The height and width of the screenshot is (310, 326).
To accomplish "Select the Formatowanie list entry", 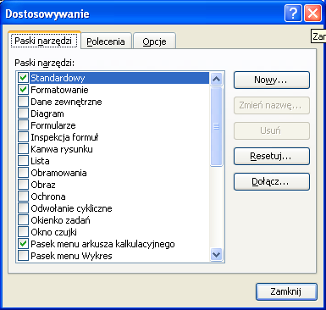I will (59, 90).
